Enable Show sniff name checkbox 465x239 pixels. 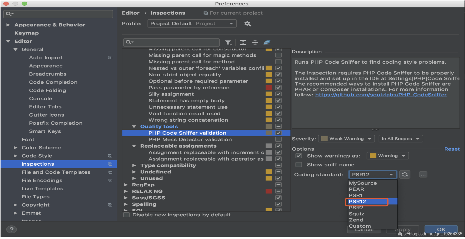[x=299, y=165]
